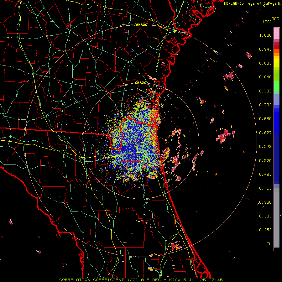Viewport: 282px width, 282px height.
Task: Click the 0.627 scale value
Action: pyautogui.click(x=265, y=133)
